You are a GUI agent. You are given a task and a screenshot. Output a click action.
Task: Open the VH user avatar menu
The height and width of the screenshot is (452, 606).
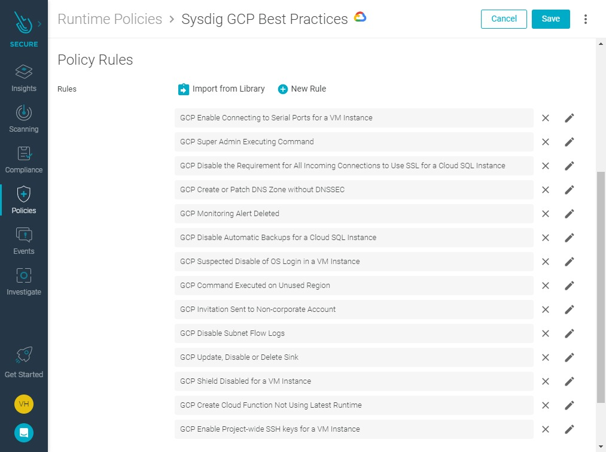point(24,404)
